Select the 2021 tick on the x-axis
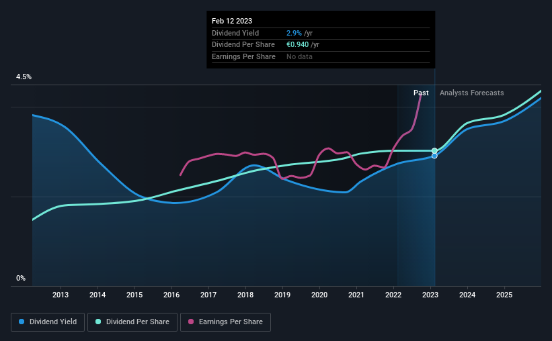Image resolution: width=552 pixels, height=341 pixels. (356, 295)
